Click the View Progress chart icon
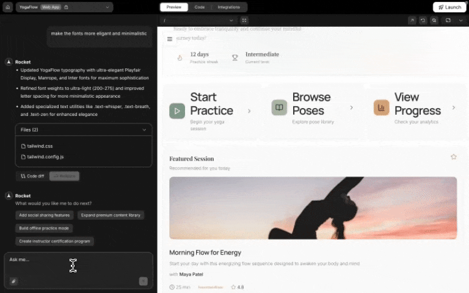The image size is (469, 293). point(381,108)
